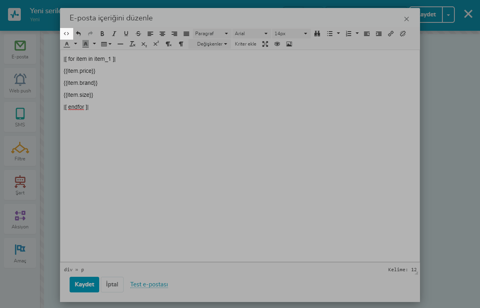
Task: Select the Web push sidebar item
Action: click(20, 83)
